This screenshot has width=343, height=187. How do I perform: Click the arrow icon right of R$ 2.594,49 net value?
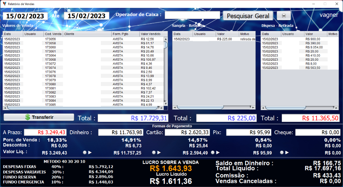[x=218, y=152]
